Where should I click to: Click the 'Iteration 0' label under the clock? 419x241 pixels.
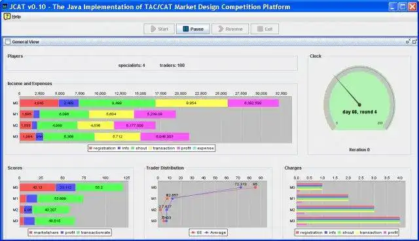(359, 149)
